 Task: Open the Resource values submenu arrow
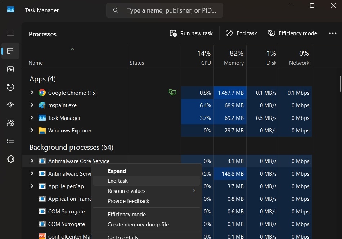pyautogui.click(x=194, y=191)
